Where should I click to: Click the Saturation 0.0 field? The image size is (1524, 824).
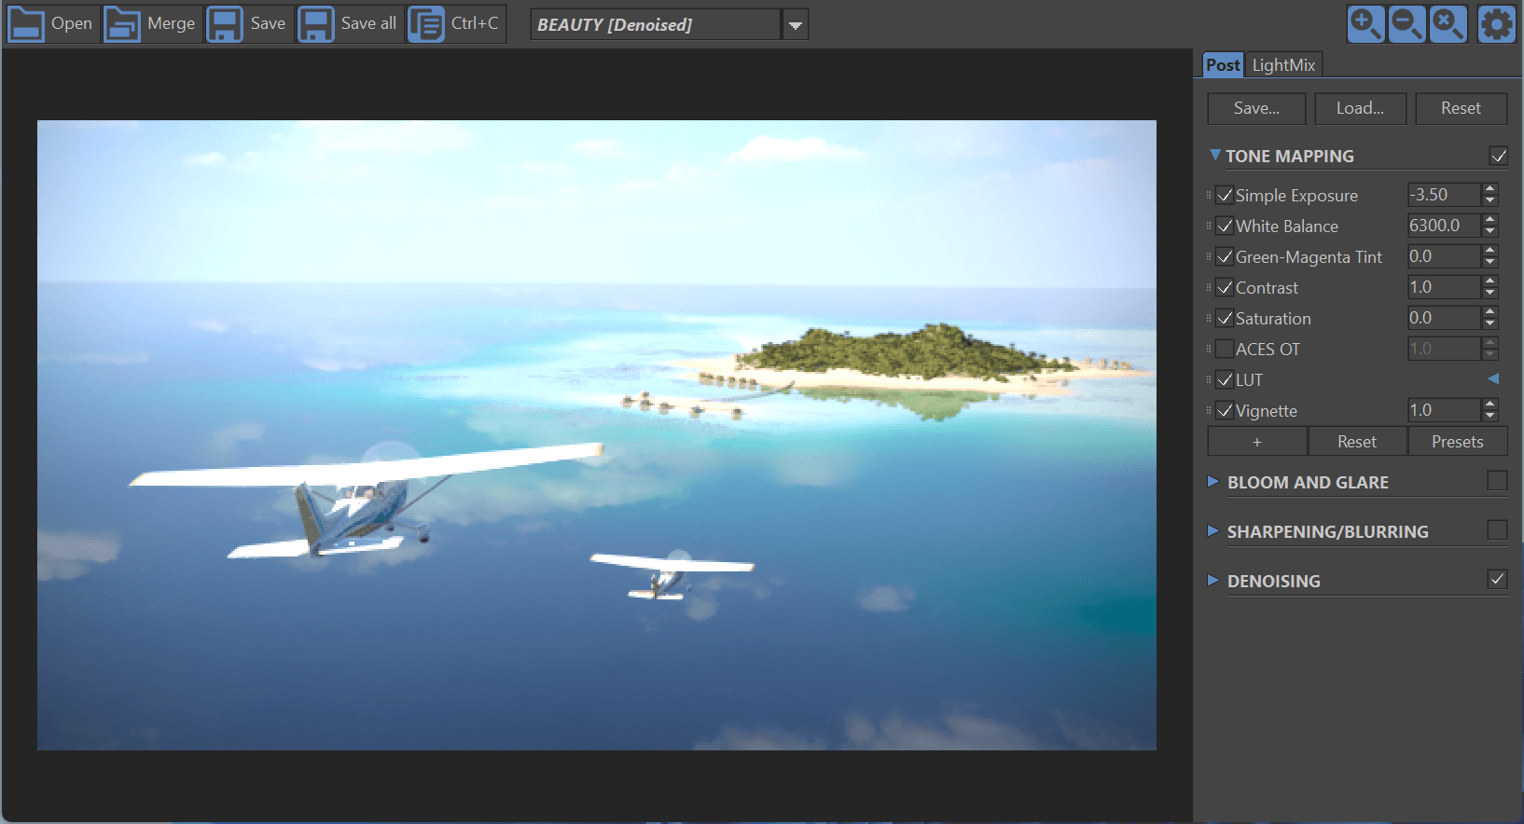click(1443, 318)
